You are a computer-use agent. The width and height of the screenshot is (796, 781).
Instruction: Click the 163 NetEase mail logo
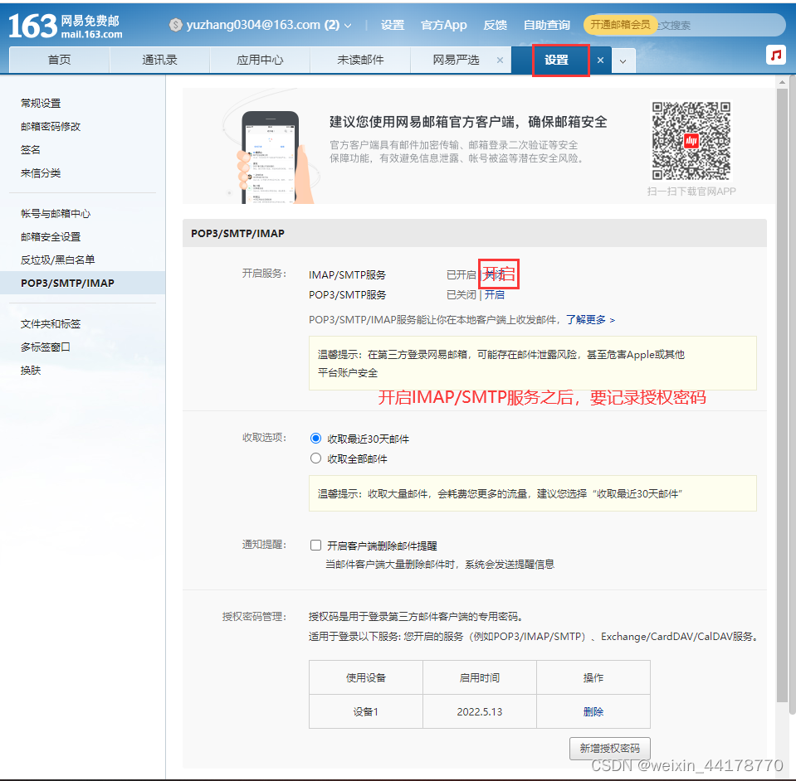click(66, 27)
